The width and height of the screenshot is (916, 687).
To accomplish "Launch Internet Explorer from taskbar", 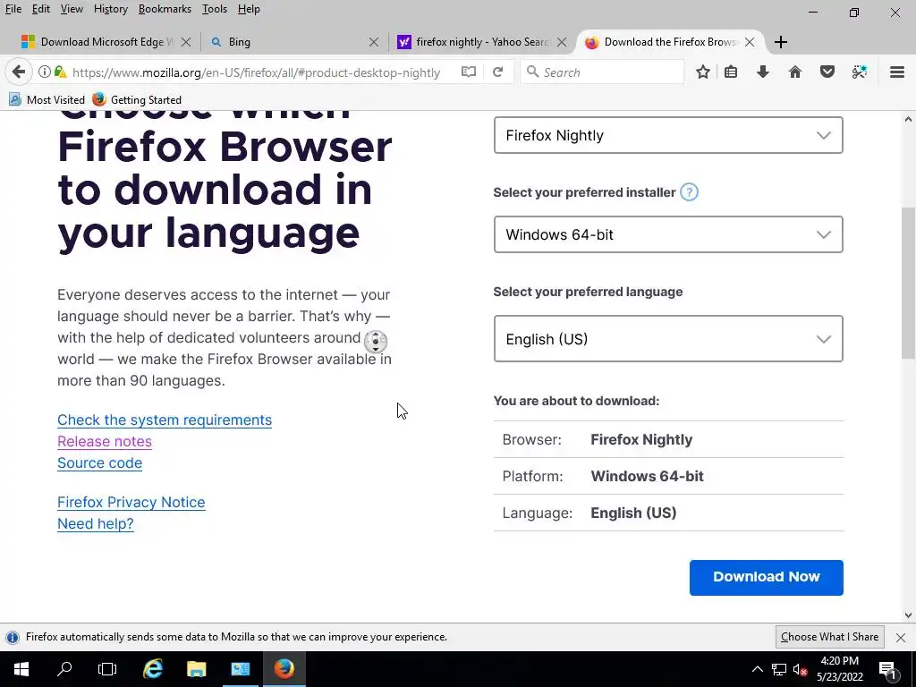I will click(x=152, y=669).
